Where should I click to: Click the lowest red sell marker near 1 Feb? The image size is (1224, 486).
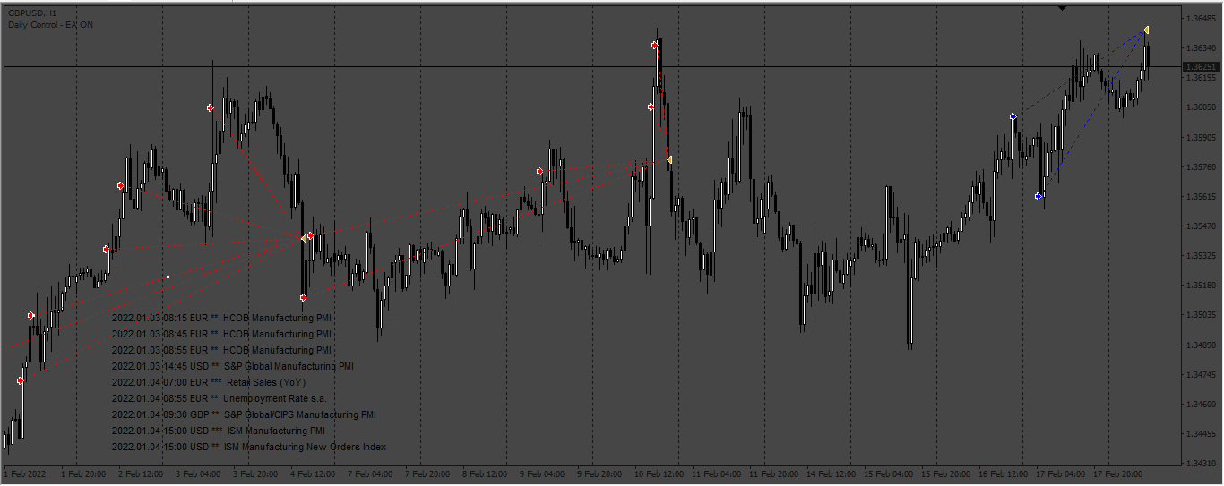(21, 380)
